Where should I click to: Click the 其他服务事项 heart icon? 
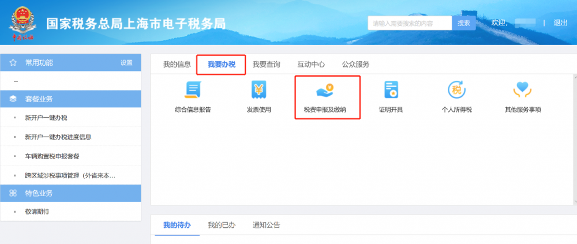(522, 91)
